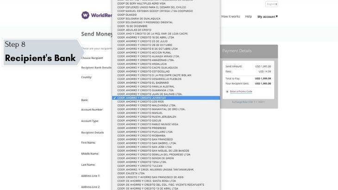Expand the My account menu

tap(268, 17)
